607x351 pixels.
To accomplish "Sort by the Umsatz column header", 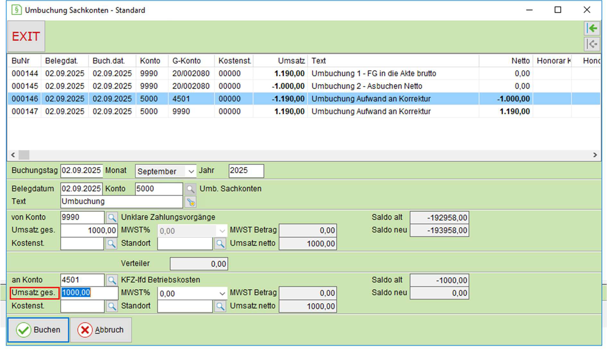I will point(280,61).
